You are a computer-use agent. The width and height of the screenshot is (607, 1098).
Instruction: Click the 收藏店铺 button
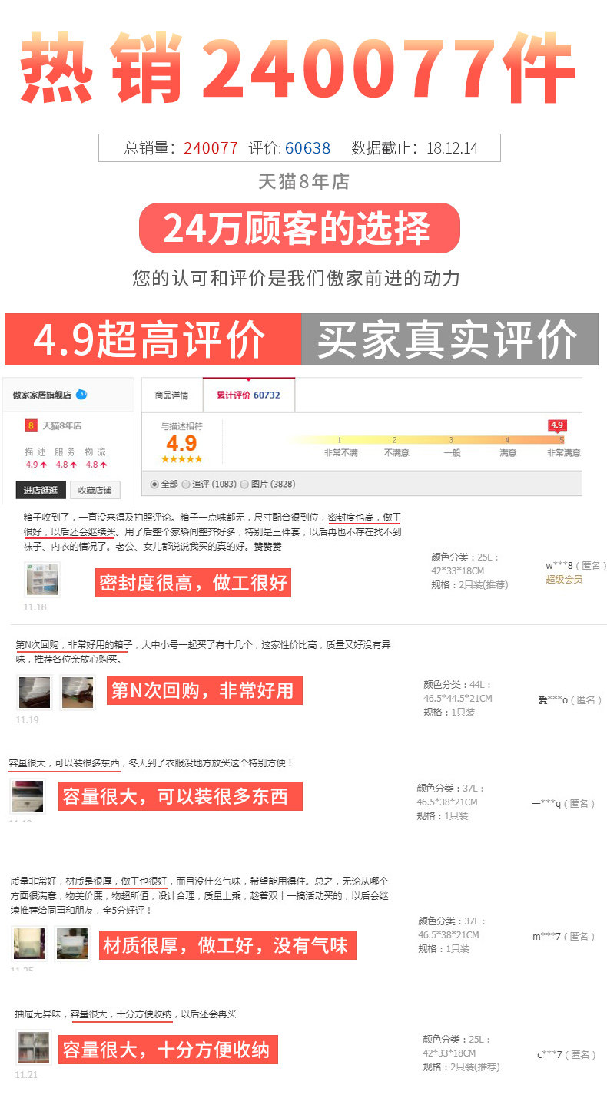(x=95, y=491)
